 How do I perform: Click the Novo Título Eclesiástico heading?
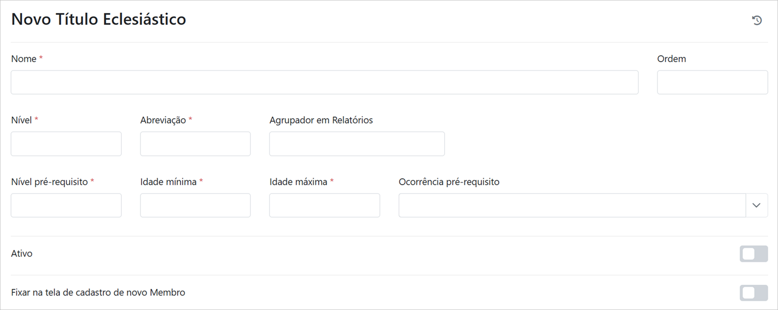(x=98, y=19)
